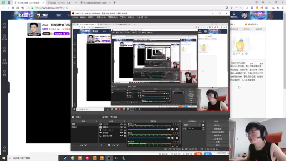
Task: Remove the selected scene with the minus icon
Action: click(x=77, y=145)
